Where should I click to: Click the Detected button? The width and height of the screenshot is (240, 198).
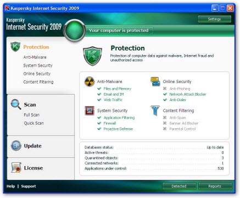(179, 186)
